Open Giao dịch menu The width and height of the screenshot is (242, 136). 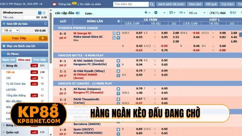coord(195,4)
